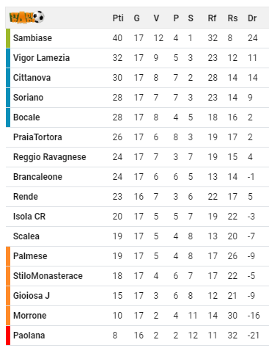Click the Rende team name
The height and width of the screenshot is (359, 269).
(26, 197)
